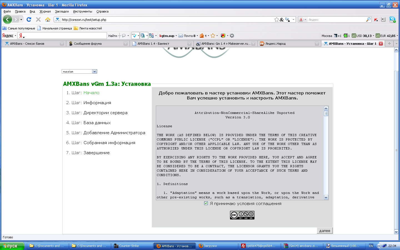Bookmark this page with the star icon
This screenshot has height=250, width=400.
pyautogui.click(x=277, y=19)
